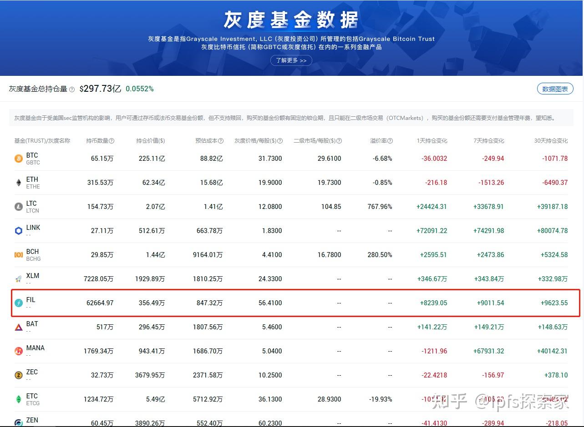Click the help icon beside 灰度基金总持仓量
The height and width of the screenshot is (427, 584).
72,89
